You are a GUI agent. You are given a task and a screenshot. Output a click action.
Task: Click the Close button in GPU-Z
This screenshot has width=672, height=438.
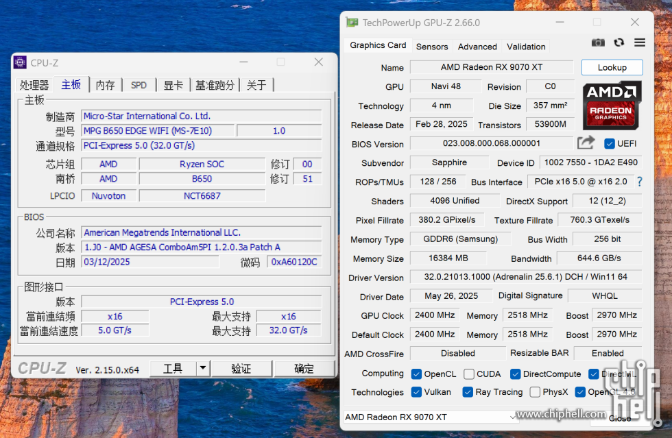[x=620, y=419]
